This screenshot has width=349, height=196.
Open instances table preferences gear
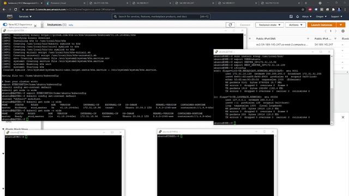click(x=343, y=31)
